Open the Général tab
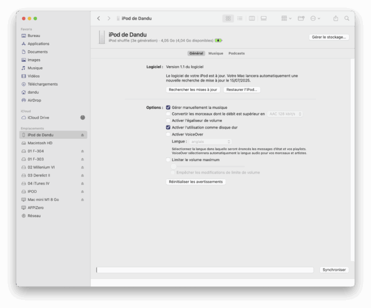This screenshot has width=371, height=308. (196, 53)
